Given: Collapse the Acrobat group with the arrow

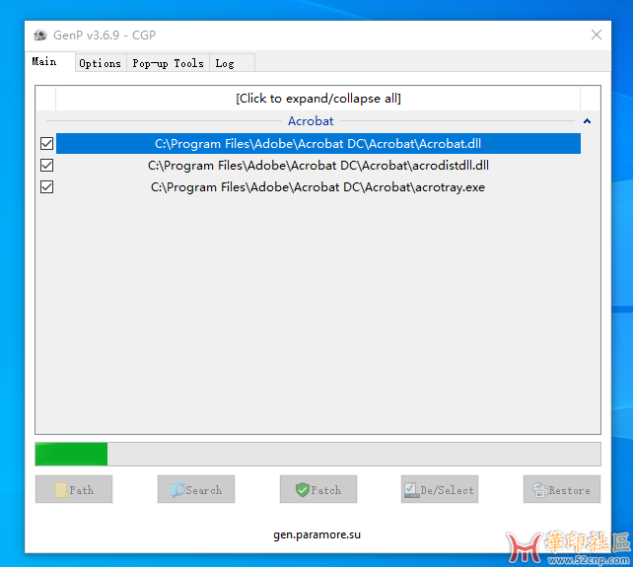Looking at the screenshot, I should click(x=587, y=121).
